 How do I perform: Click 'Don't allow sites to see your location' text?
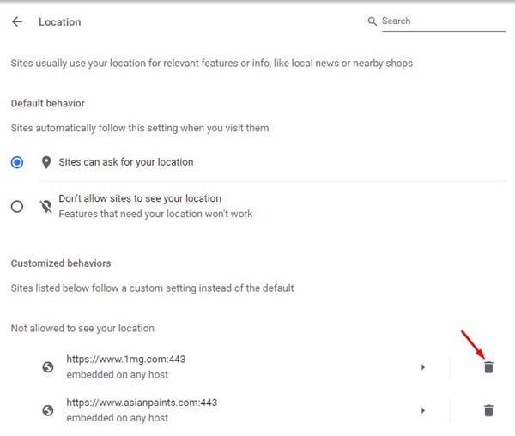(140, 198)
